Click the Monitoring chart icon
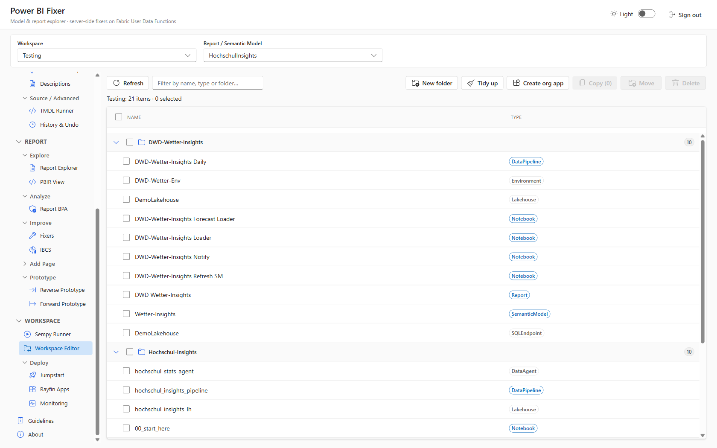Image resolution: width=717 pixels, height=448 pixels. (x=32, y=403)
